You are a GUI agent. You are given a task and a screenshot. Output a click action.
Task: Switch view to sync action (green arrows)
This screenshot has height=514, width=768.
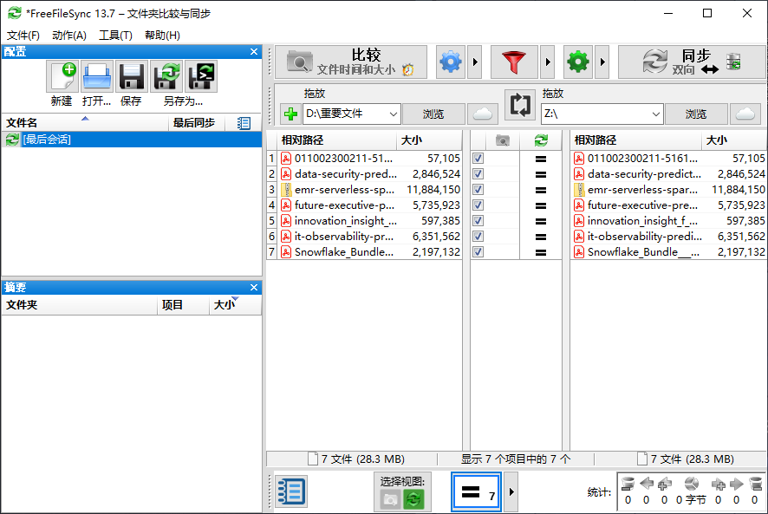[x=413, y=500]
